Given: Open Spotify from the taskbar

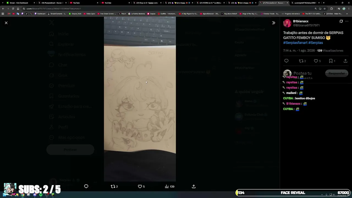Looking at the screenshot, I should point(41,195).
